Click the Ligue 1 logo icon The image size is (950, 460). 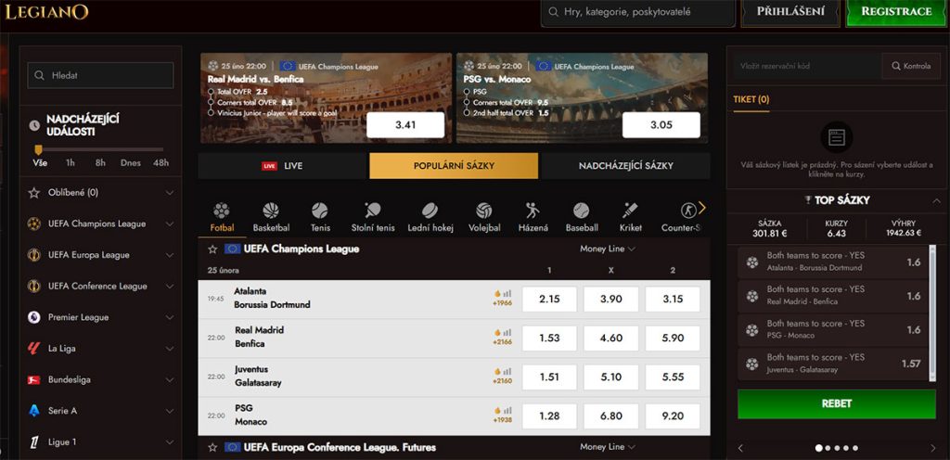[x=34, y=442]
